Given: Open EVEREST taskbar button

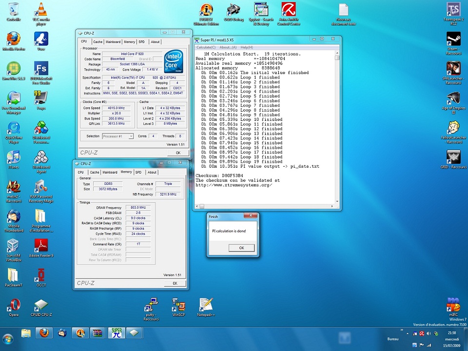Looking at the screenshot, I should coord(80,333).
